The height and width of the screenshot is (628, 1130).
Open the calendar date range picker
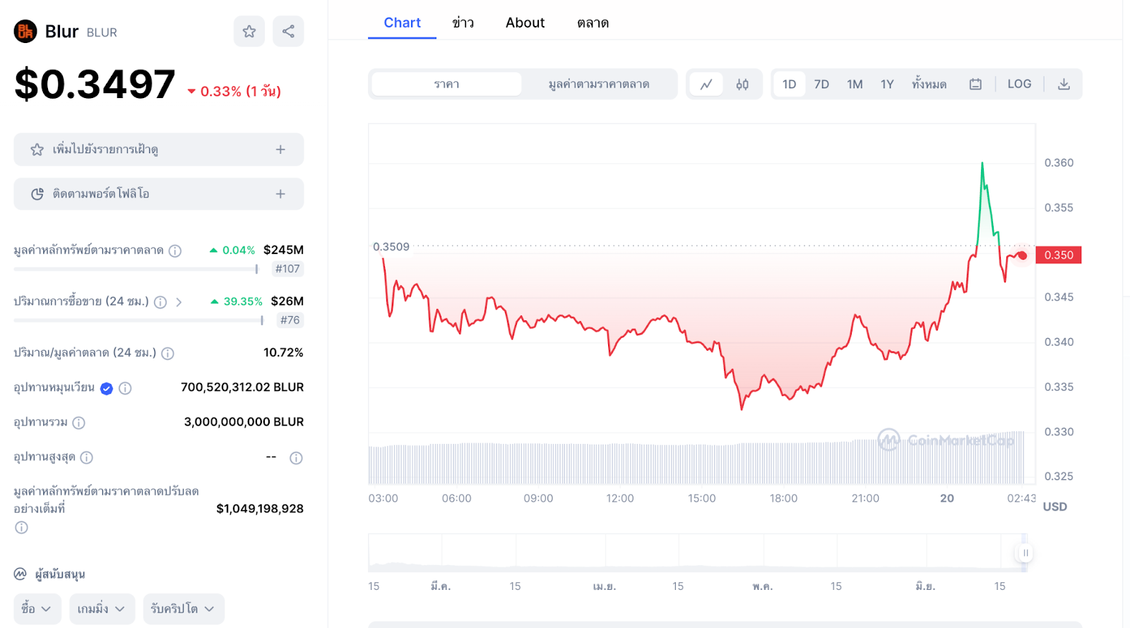pyautogui.click(x=975, y=84)
